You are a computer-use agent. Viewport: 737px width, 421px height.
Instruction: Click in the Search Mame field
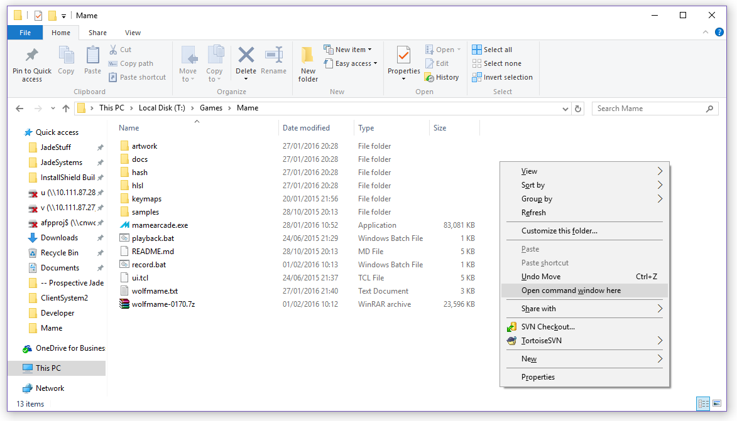tap(655, 109)
